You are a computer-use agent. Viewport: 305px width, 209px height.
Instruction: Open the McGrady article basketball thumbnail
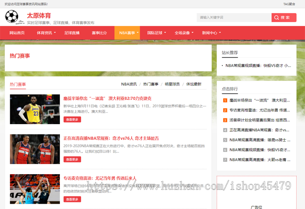click(35, 189)
